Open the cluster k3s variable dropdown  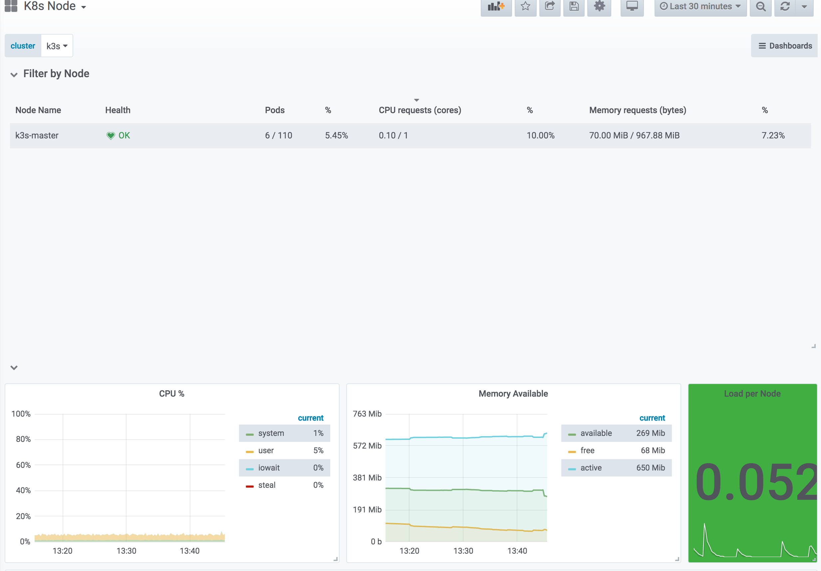coord(57,46)
